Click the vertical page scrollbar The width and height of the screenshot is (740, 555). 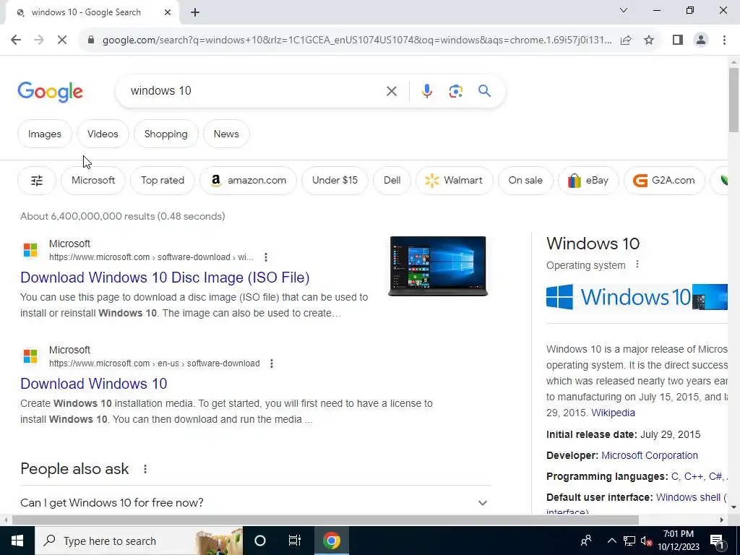point(733,100)
